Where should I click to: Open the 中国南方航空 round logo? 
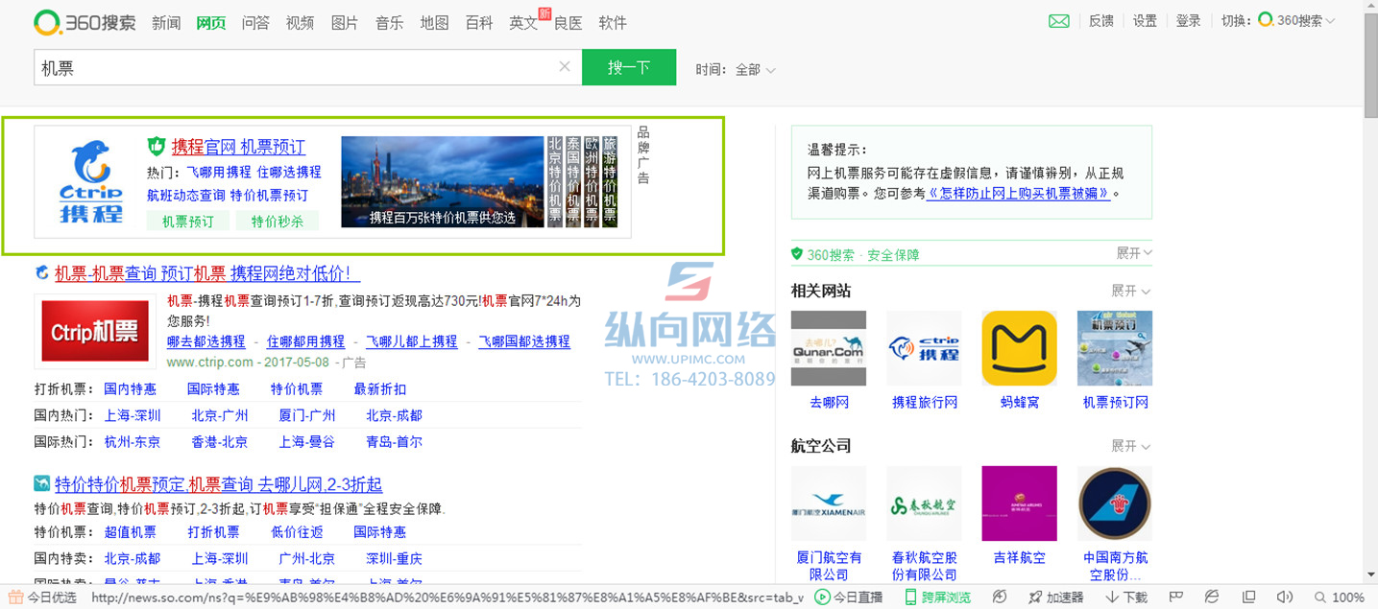1115,504
